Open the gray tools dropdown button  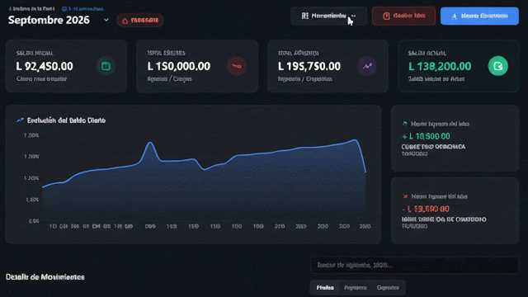click(x=328, y=16)
